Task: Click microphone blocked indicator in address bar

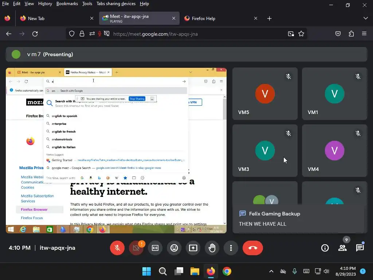Action: pyautogui.click(x=100, y=34)
